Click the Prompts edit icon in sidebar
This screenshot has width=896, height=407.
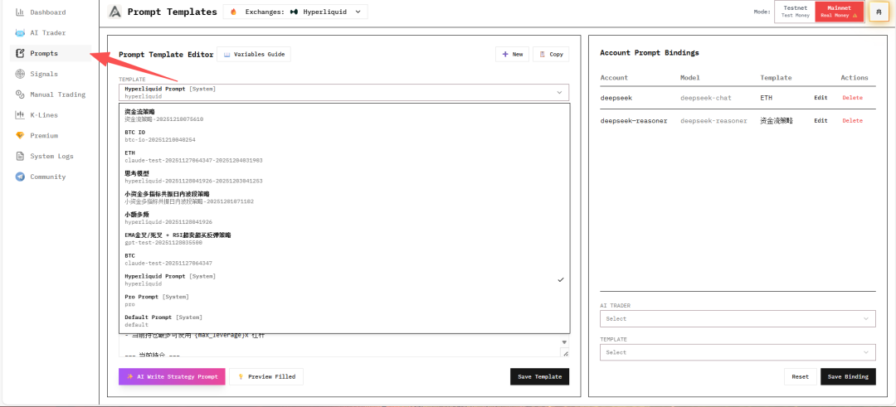tap(20, 53)
